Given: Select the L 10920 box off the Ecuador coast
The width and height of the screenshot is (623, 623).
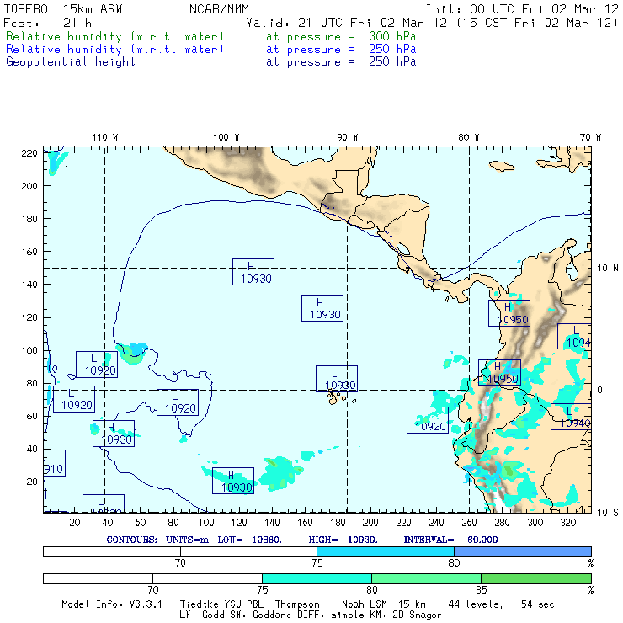Looking at the screenshot, I should click(x=428, y=420).
